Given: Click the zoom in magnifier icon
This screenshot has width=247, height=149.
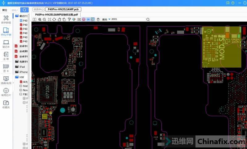Looking at the screenshot, I should [x=40, y=19].
